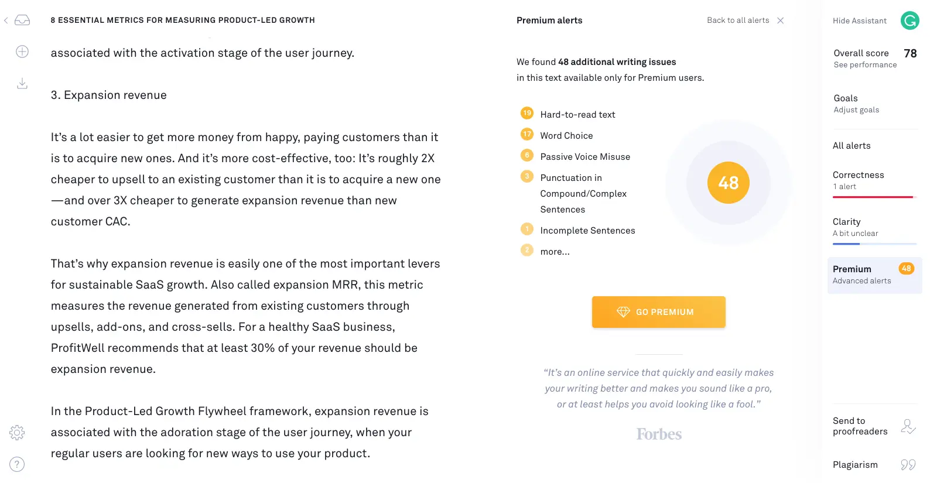The width and height of the screenshot is (930, 483).
Task: Open the settings gear
Action: click(x=17, y=433)
